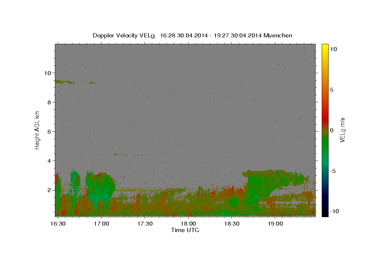Click the colorbar label '10' at the top
Image resolution: width=390 pixels, height=260 pixels.
333,49
